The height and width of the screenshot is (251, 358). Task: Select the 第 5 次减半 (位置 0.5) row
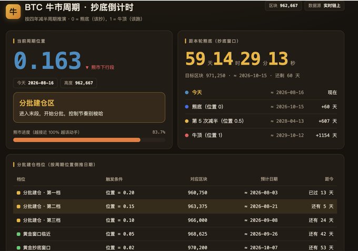pos(261,121)
